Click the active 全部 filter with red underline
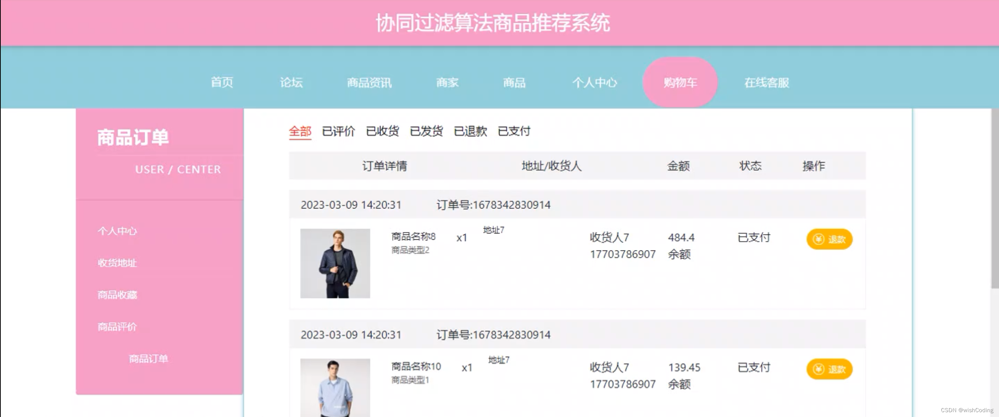The height and width of the screenshot is (417, 999). point(300,131)
